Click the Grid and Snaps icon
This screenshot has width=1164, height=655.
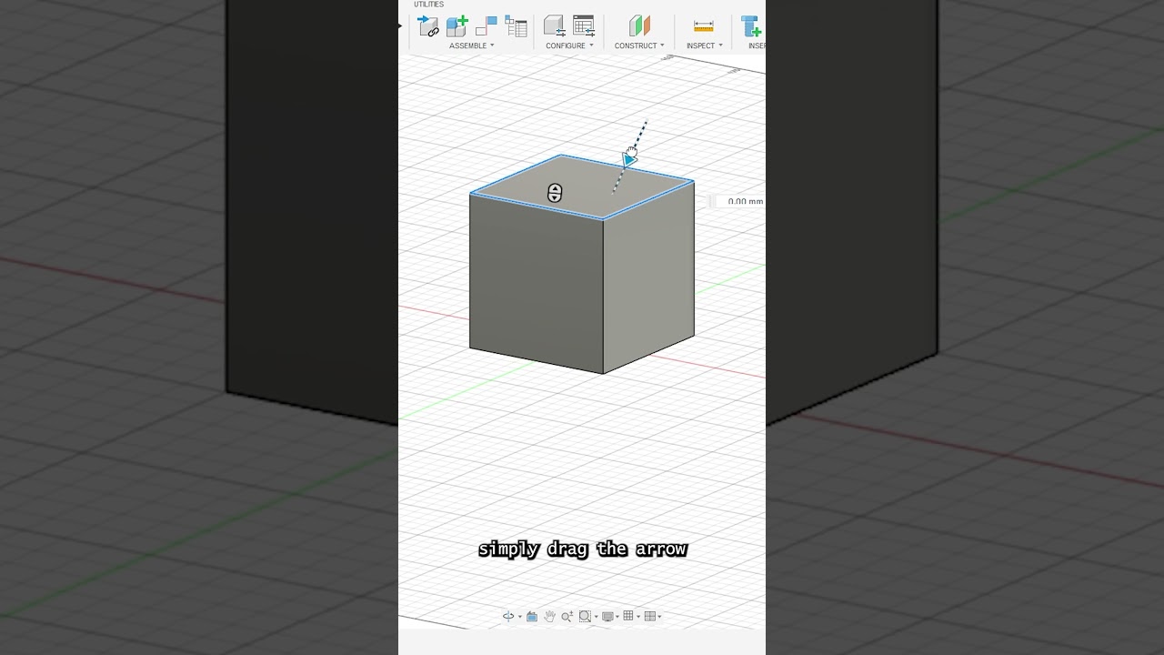[x=628, y=616]
